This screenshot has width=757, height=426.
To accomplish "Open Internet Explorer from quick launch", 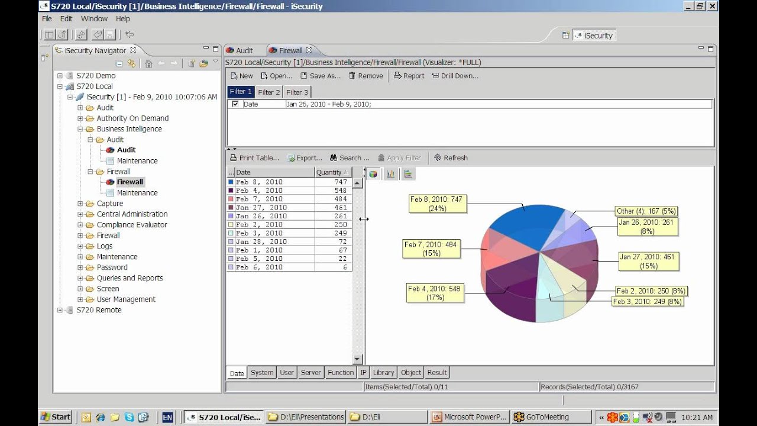I will [101, 417].
